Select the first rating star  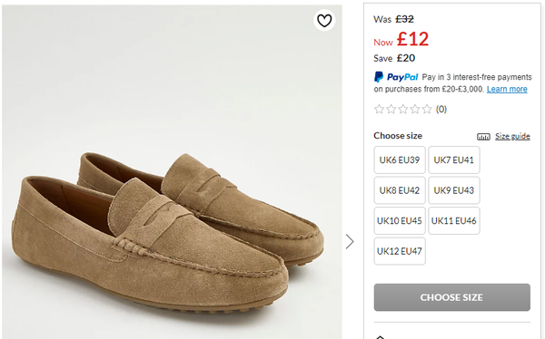point(379,110)
